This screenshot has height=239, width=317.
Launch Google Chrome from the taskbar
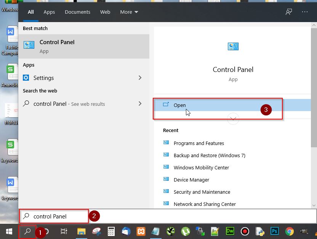pos(289,231)
